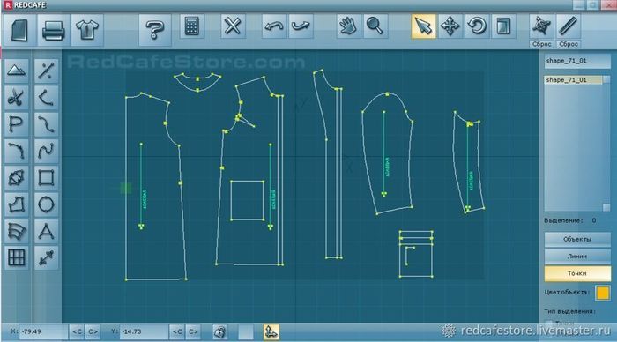Pick the text letter A tool
Screen dimensions: 617x342
(x=46, y=231)
